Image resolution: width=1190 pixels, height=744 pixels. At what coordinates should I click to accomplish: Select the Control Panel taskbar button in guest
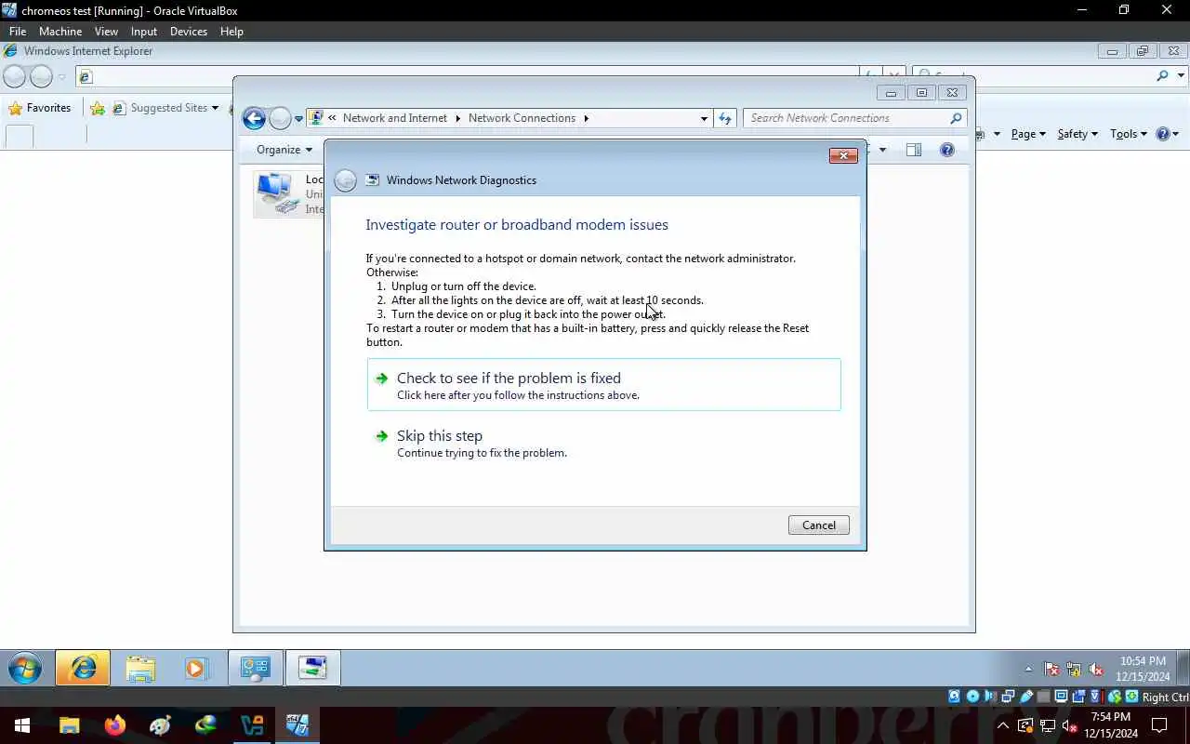click(255, 668)
